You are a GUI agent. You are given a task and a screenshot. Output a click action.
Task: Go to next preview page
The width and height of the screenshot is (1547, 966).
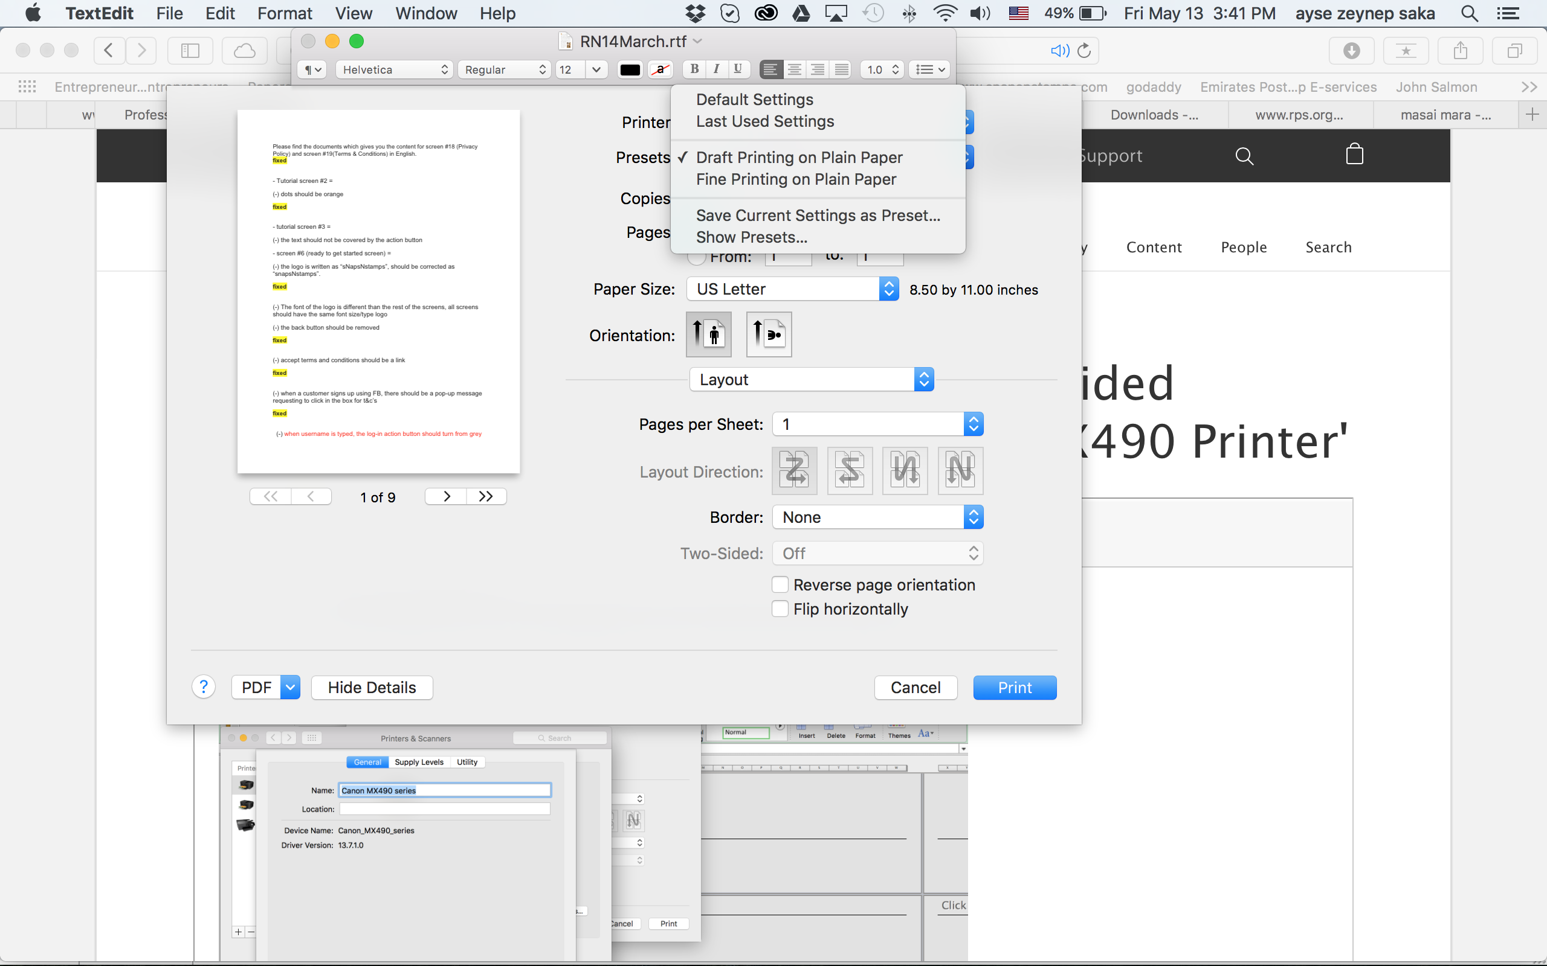(x=446, y=496)
